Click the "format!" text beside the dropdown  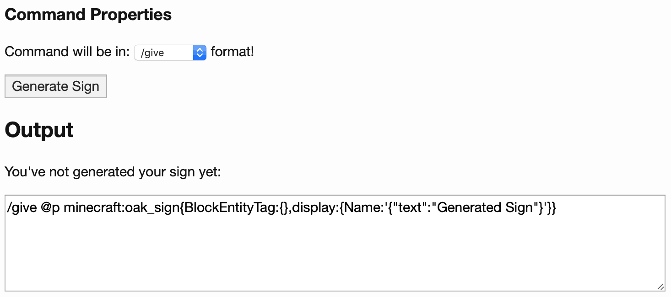coord(232,52)
